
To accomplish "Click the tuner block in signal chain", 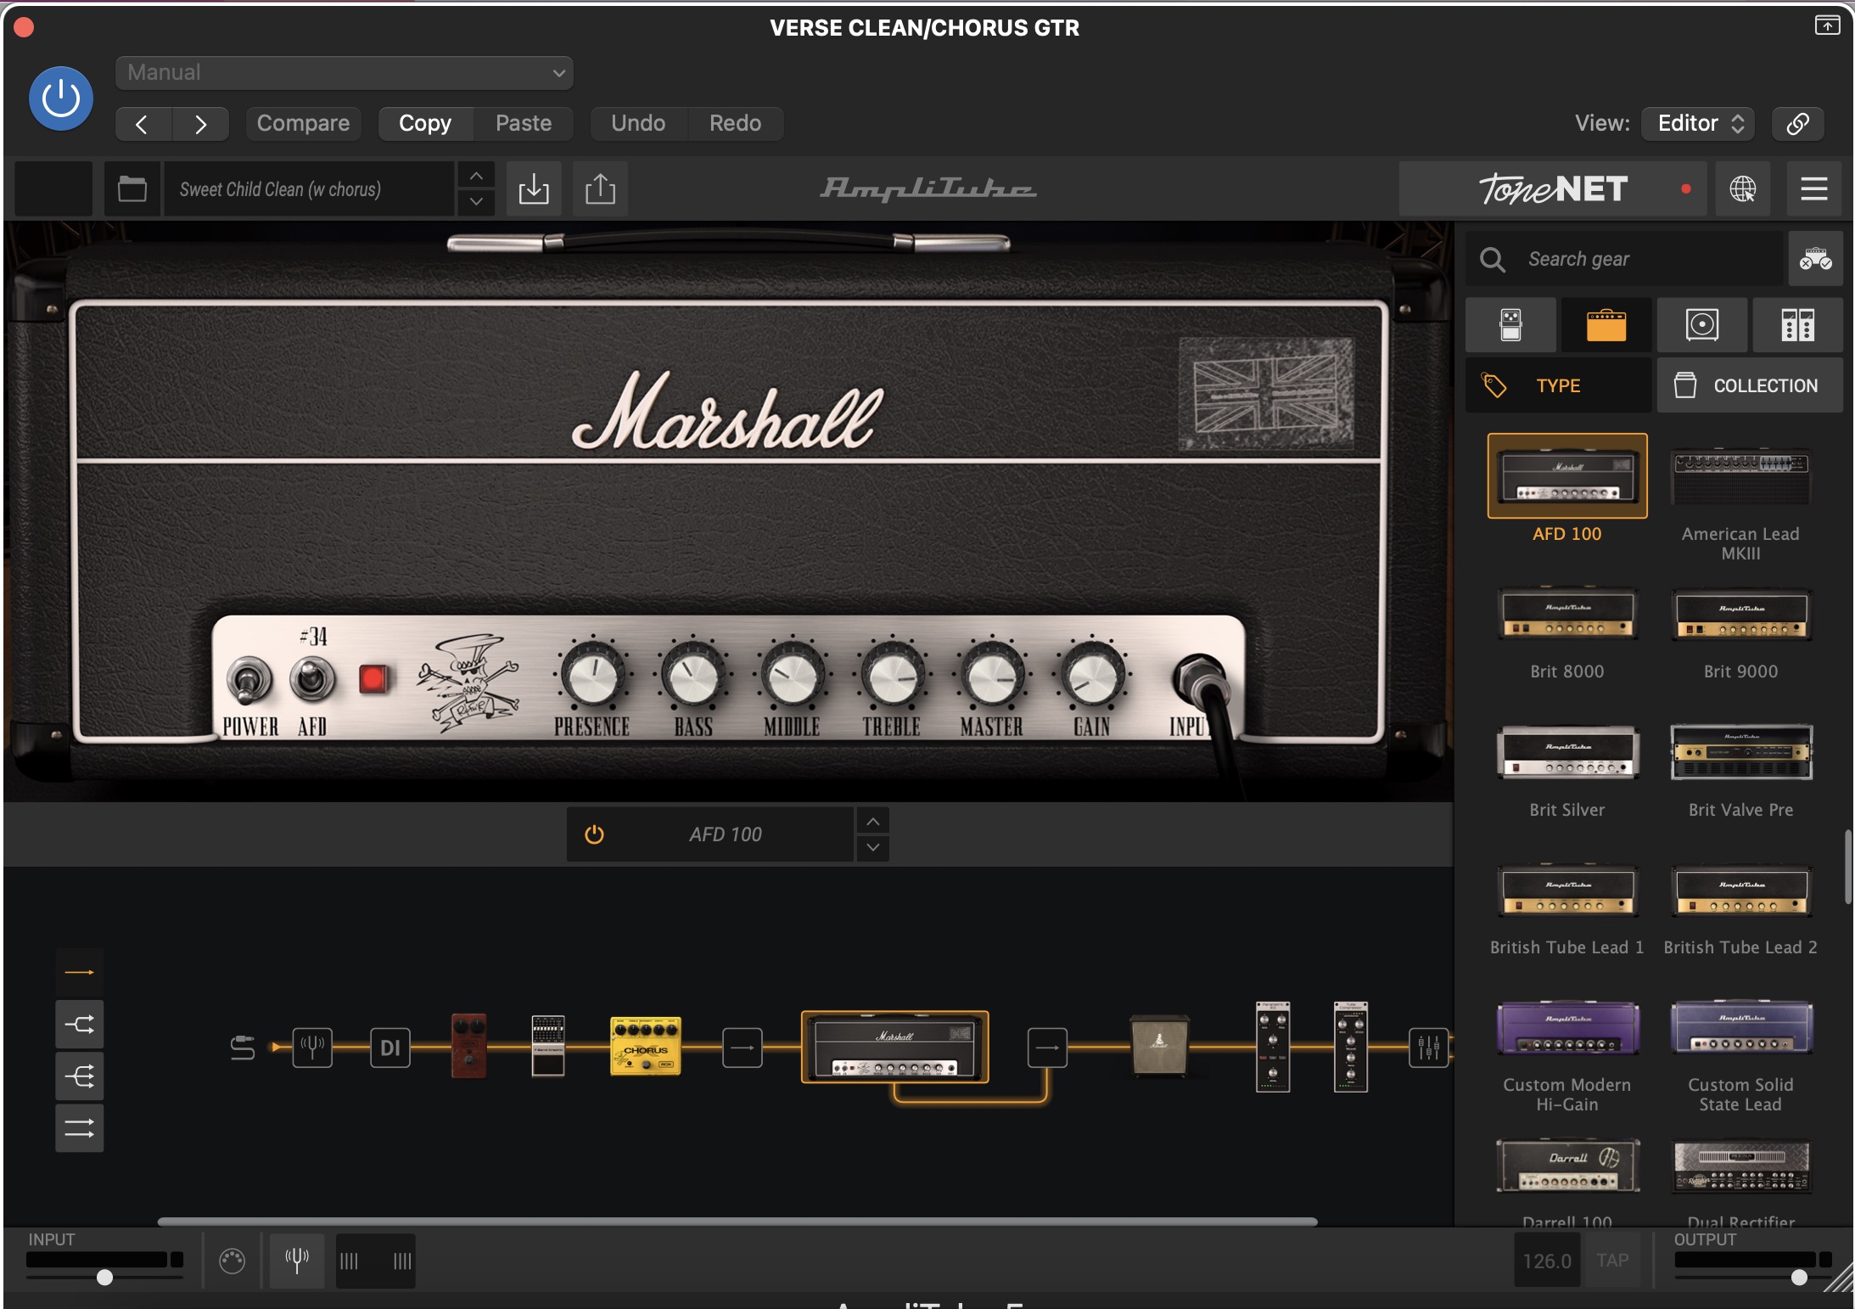I will pos(312,1048).
